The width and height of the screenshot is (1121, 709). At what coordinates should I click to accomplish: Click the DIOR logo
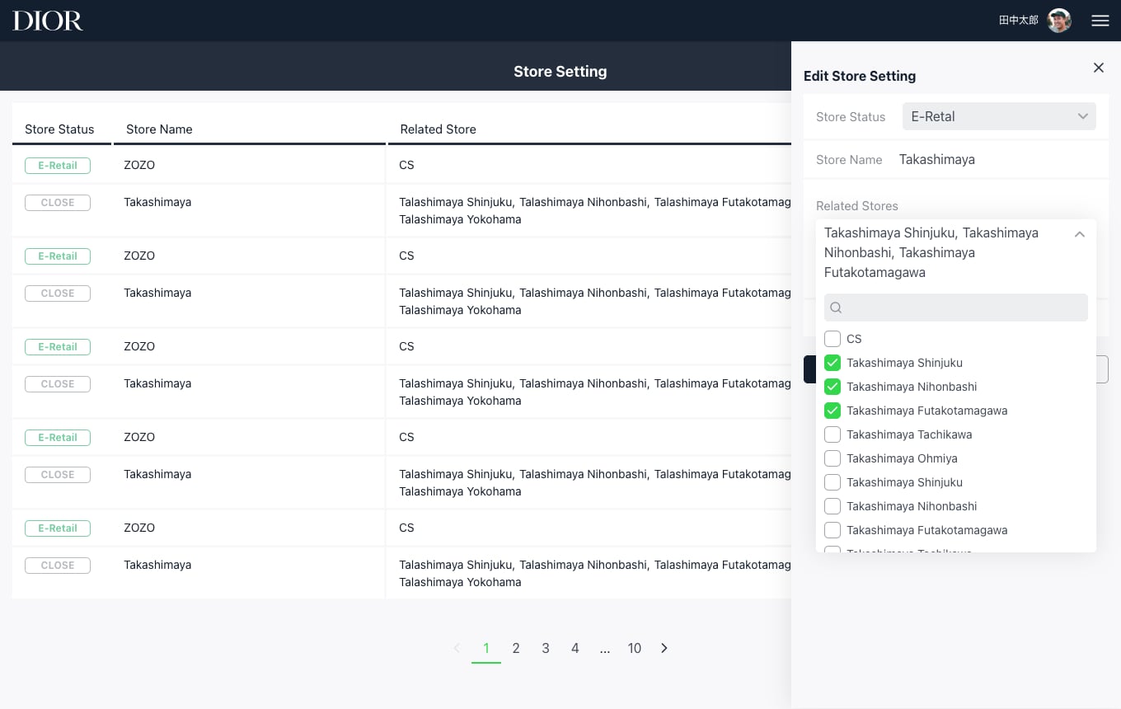click(x=48, y=21)
